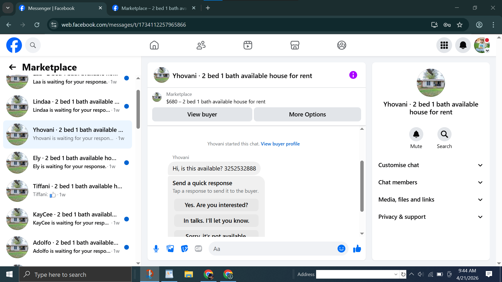Click the View buyer button
This screenshot has height=282, width=502.
click(202, 114)
